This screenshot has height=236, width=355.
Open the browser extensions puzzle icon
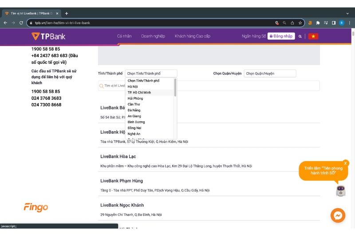(x=318, y=23)
